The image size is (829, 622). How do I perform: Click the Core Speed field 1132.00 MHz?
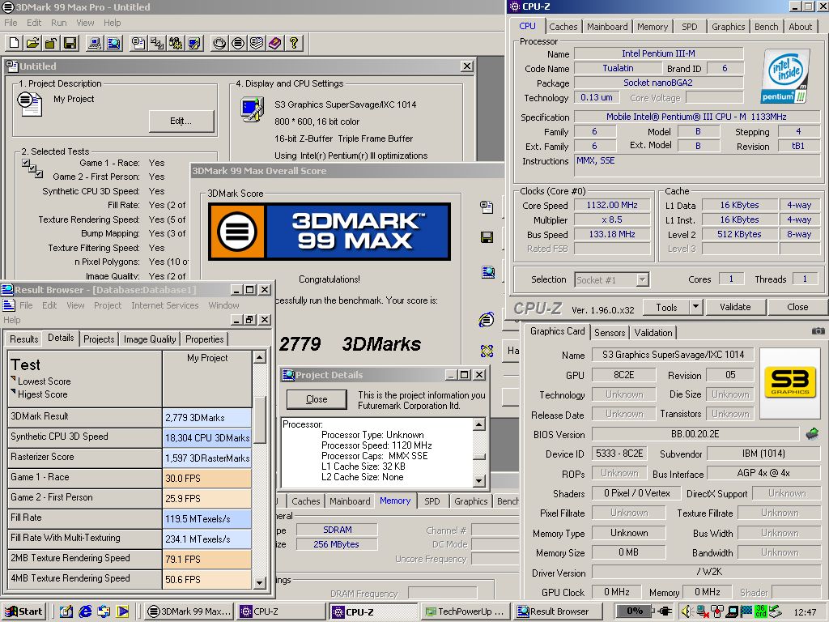coord(612,205)
